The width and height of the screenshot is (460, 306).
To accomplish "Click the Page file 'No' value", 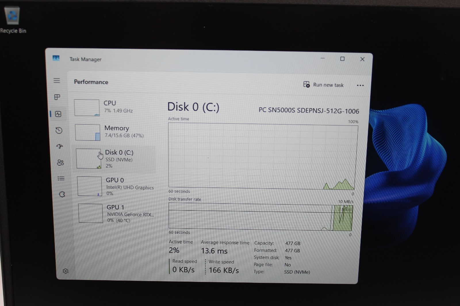I will [x=287, y=265].
